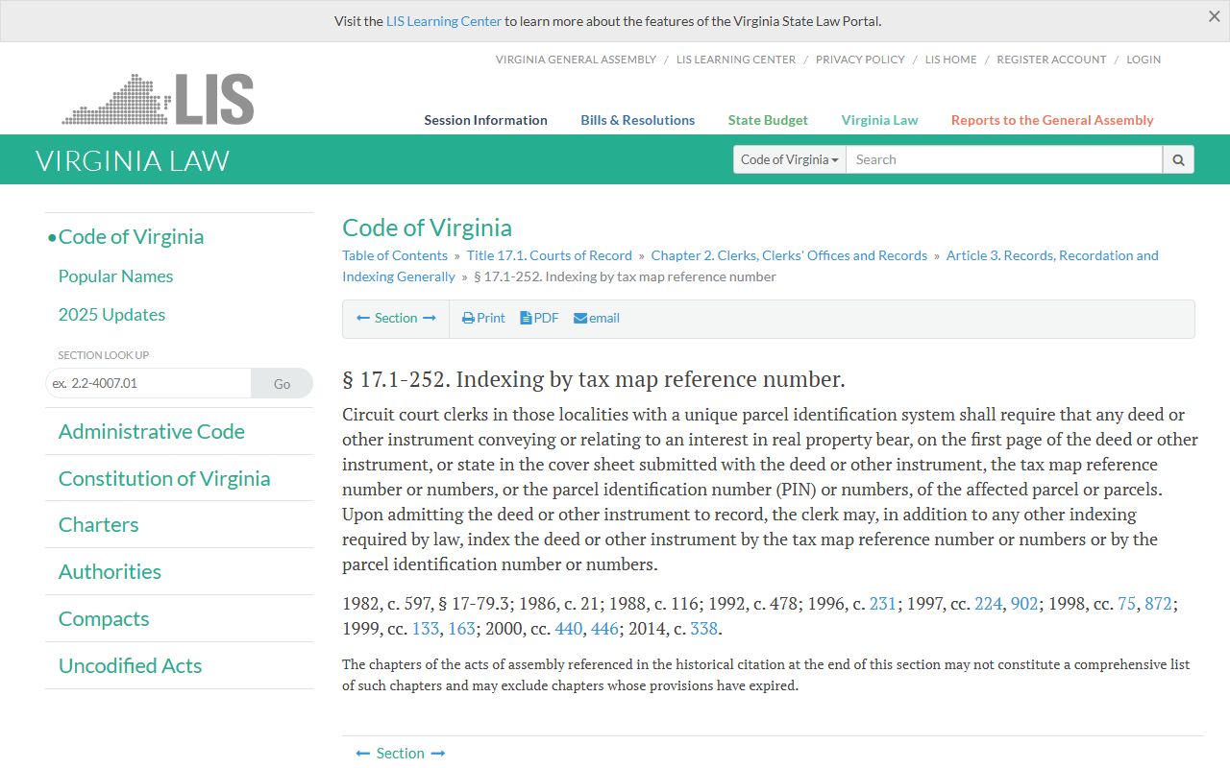Click the search magnifier button
The image size is (1230, 768).
tap(1178, 159)
